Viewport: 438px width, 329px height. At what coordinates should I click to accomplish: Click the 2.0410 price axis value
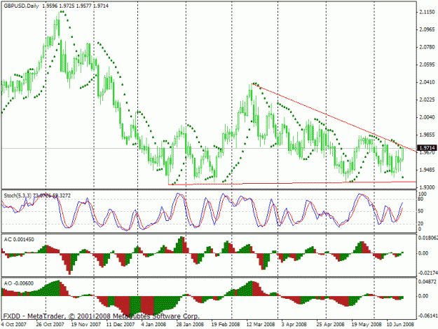[427, 82]
